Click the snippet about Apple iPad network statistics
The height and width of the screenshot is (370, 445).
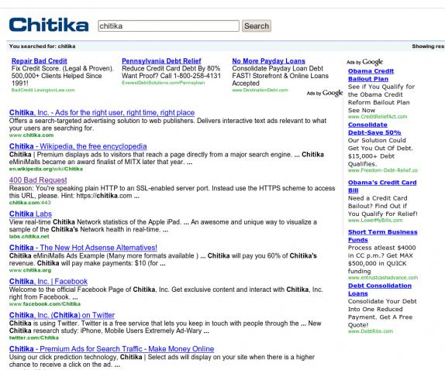(x=163, y=226)
